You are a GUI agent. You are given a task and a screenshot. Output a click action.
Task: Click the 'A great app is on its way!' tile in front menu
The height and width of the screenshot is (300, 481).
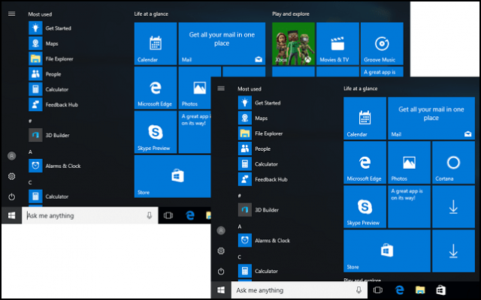(409, 207)
